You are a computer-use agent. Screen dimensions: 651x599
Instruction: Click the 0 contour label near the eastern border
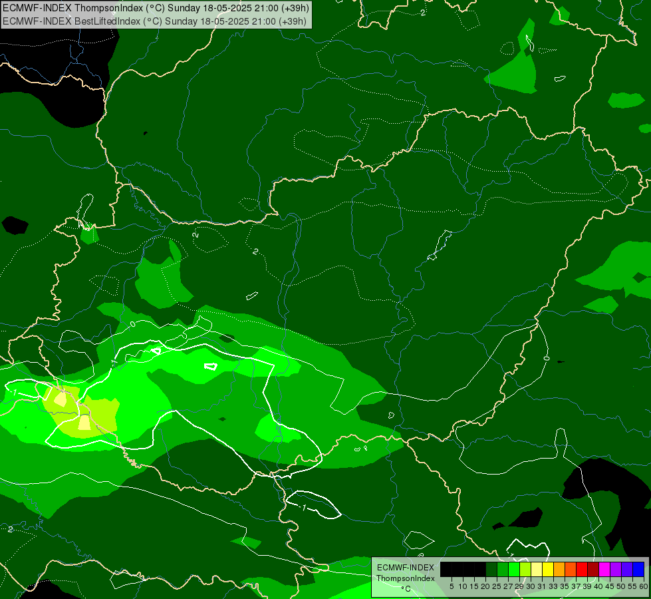(547, 358)
